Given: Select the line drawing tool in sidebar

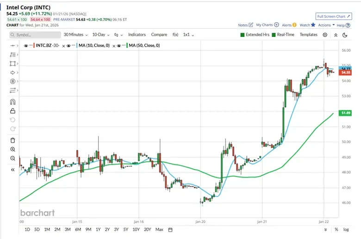Looking at the screenshot, I should 12,46.
